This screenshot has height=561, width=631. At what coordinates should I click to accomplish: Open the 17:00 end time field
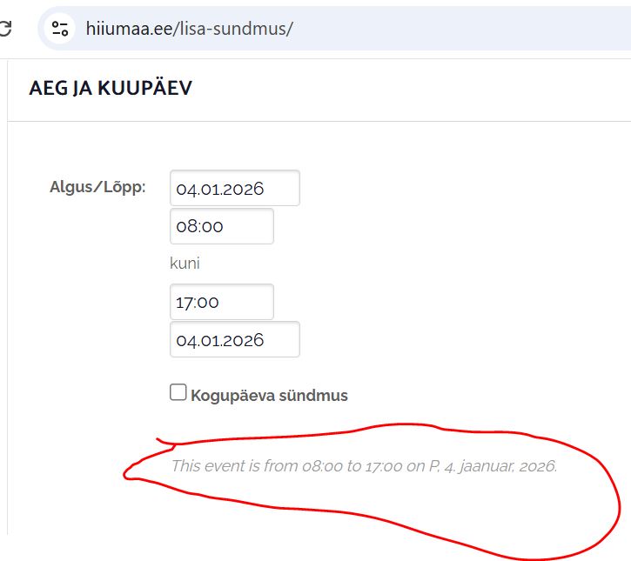click(222, 302)
